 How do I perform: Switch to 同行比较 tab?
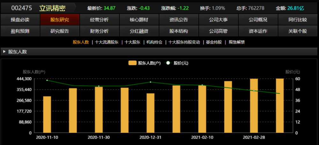point(298,20)
